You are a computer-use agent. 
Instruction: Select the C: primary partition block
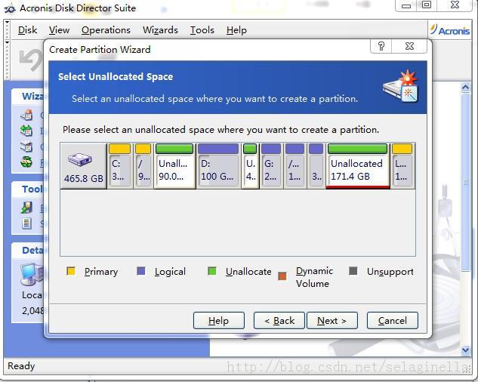click(120, 165)
